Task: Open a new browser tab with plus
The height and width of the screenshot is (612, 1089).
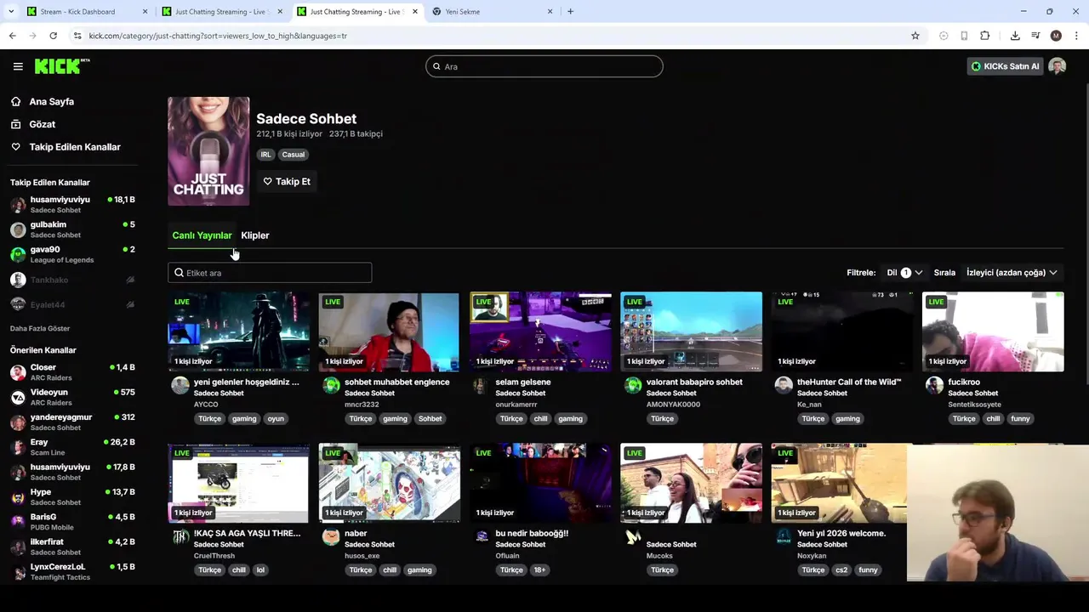Action: coord(570,12)
